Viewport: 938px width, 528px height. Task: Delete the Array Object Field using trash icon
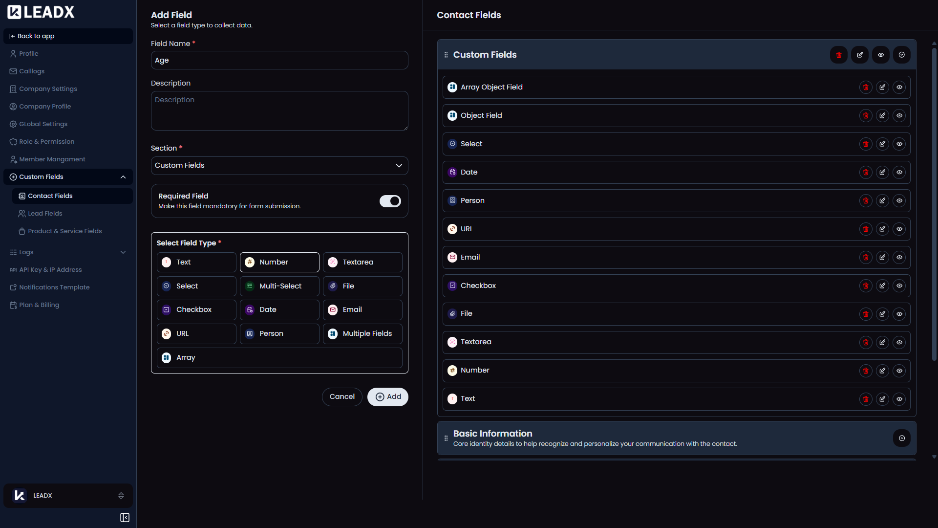[866, 87]
